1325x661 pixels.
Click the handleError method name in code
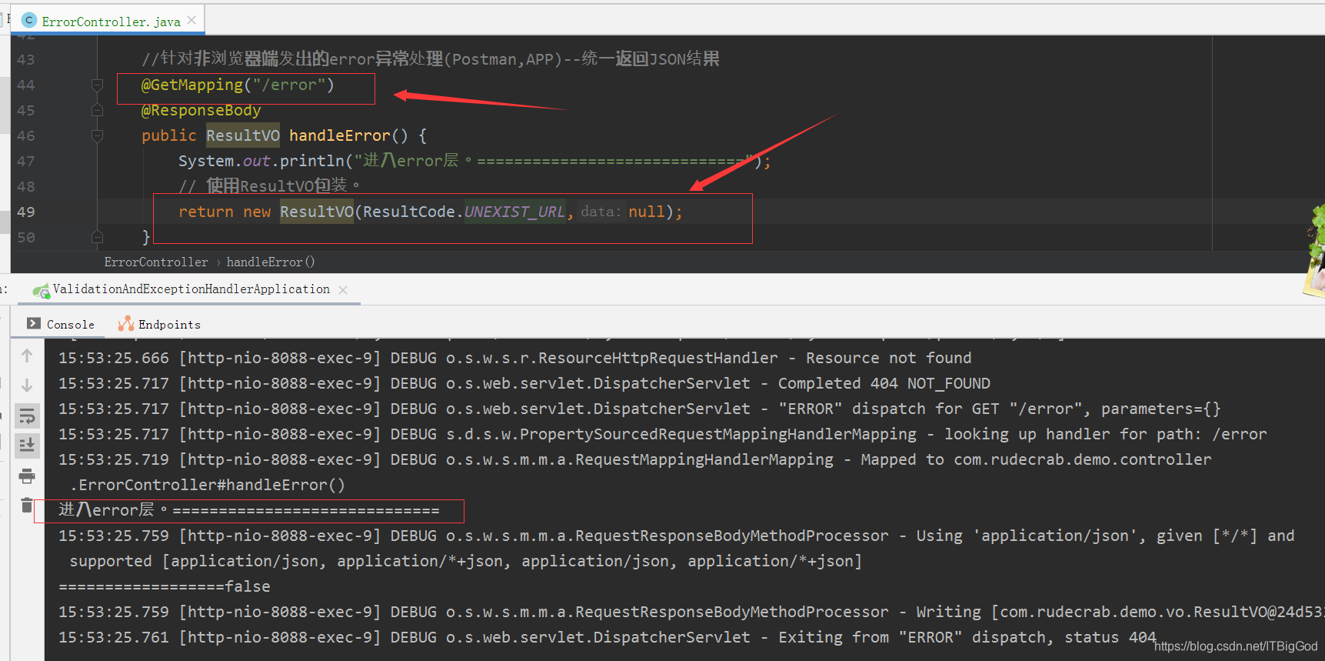[x=339, y=135]
